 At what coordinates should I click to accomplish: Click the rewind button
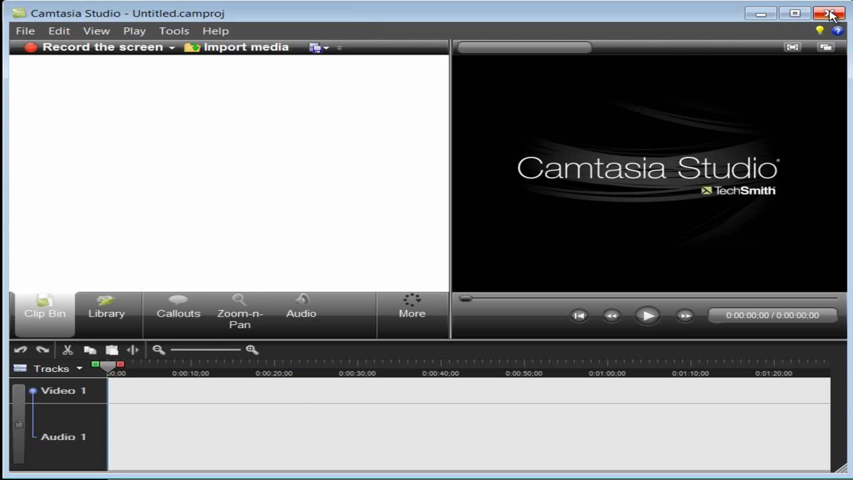pyautogui.click(x=611, y=316)
